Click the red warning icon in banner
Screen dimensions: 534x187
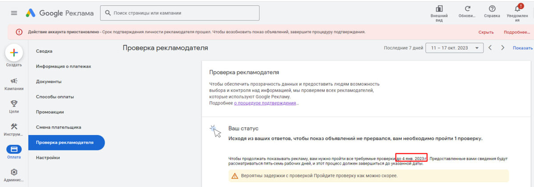point(19,32)
